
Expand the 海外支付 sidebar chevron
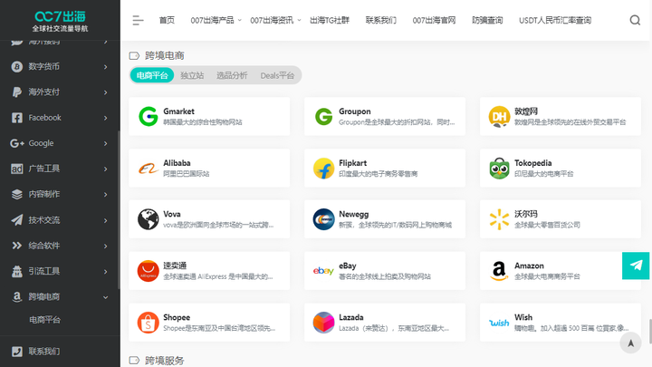(106, 92)
